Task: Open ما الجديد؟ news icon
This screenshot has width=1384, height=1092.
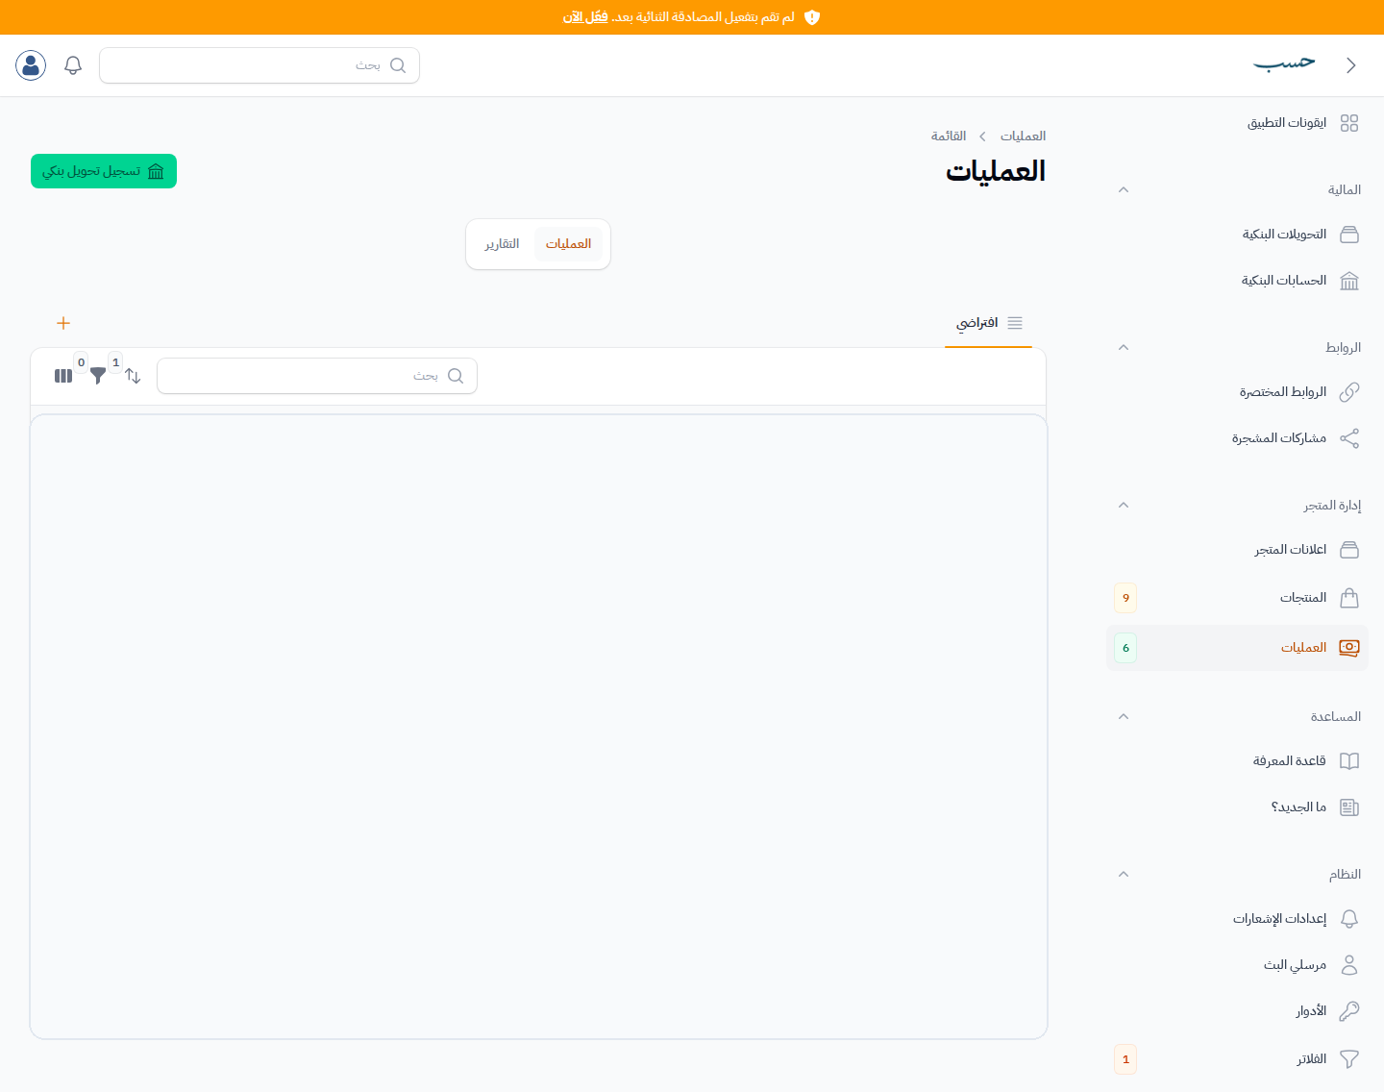Action: 1349,807
